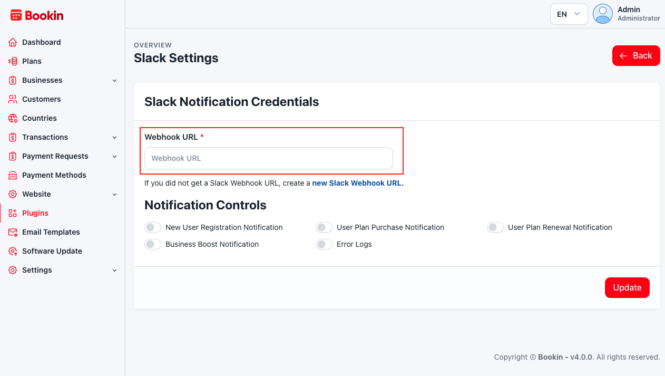Open Customers in the sidebar
Image resolution: width=665 pixels, height=376 pixels.
[63, 99]
